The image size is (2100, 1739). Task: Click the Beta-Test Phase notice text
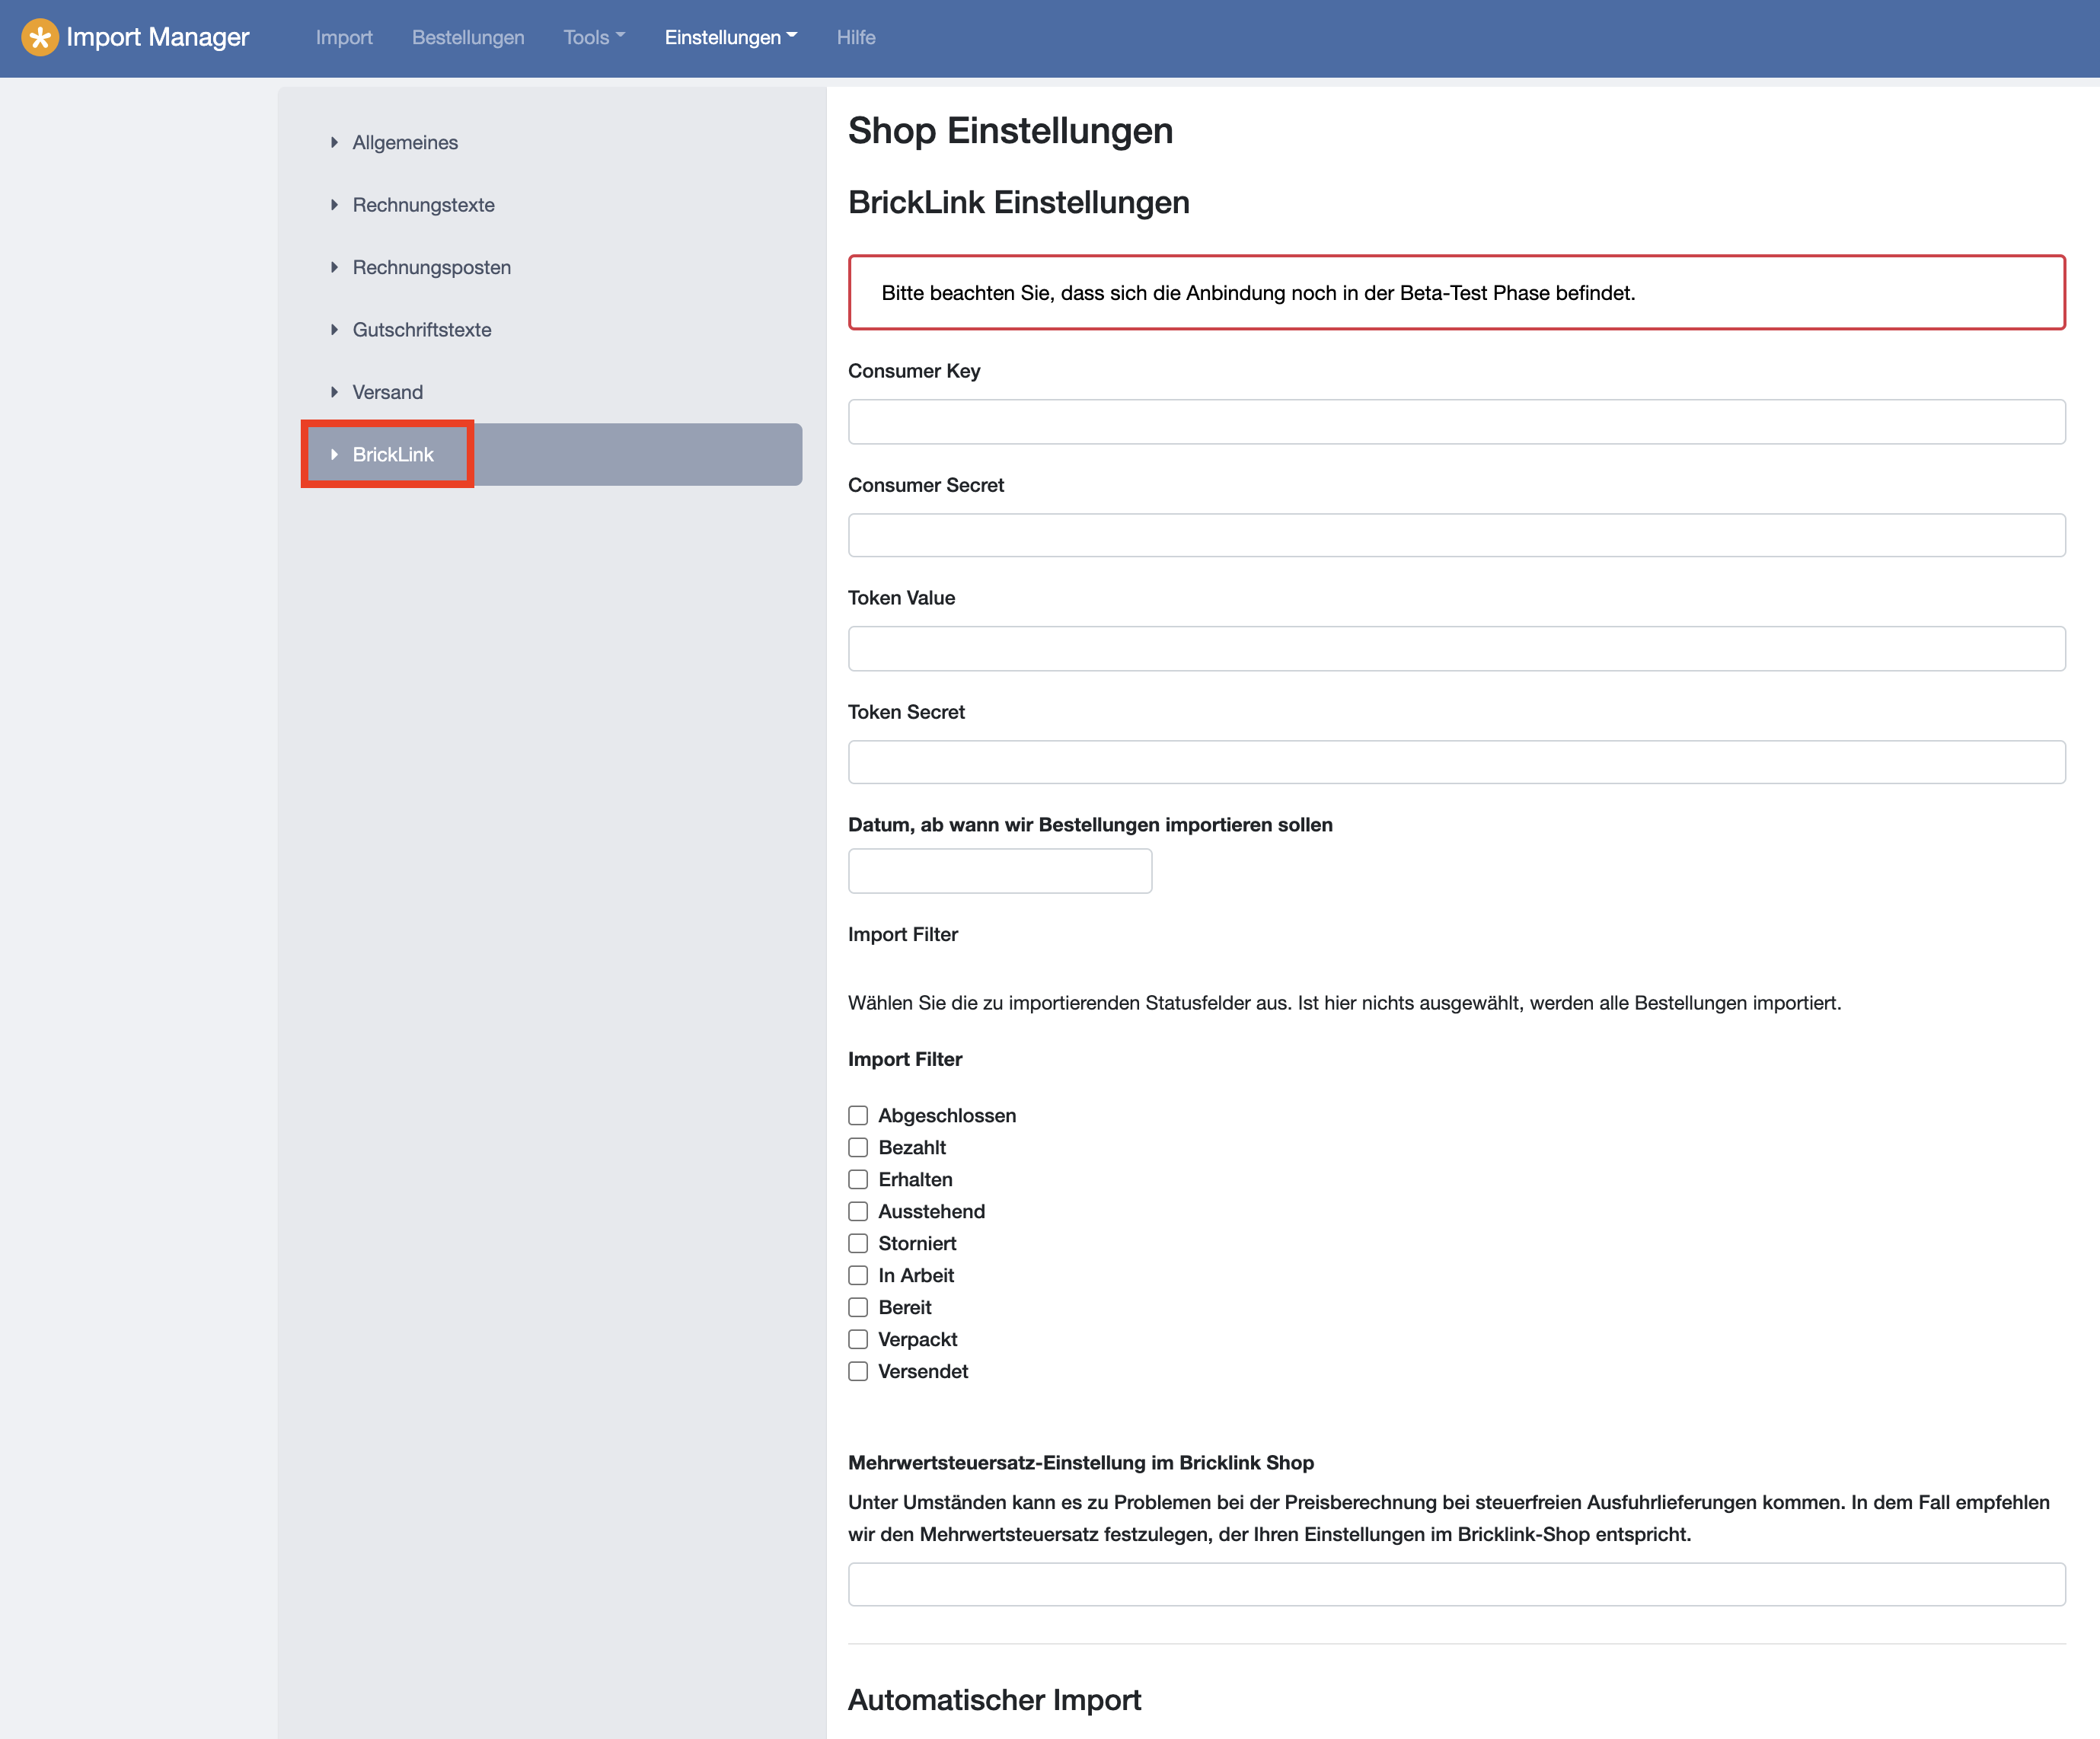(1258, 293)
